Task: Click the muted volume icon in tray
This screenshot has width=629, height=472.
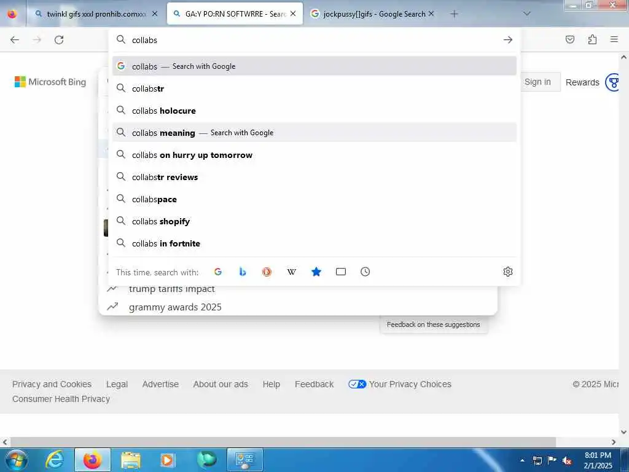Action: (567, 461)
